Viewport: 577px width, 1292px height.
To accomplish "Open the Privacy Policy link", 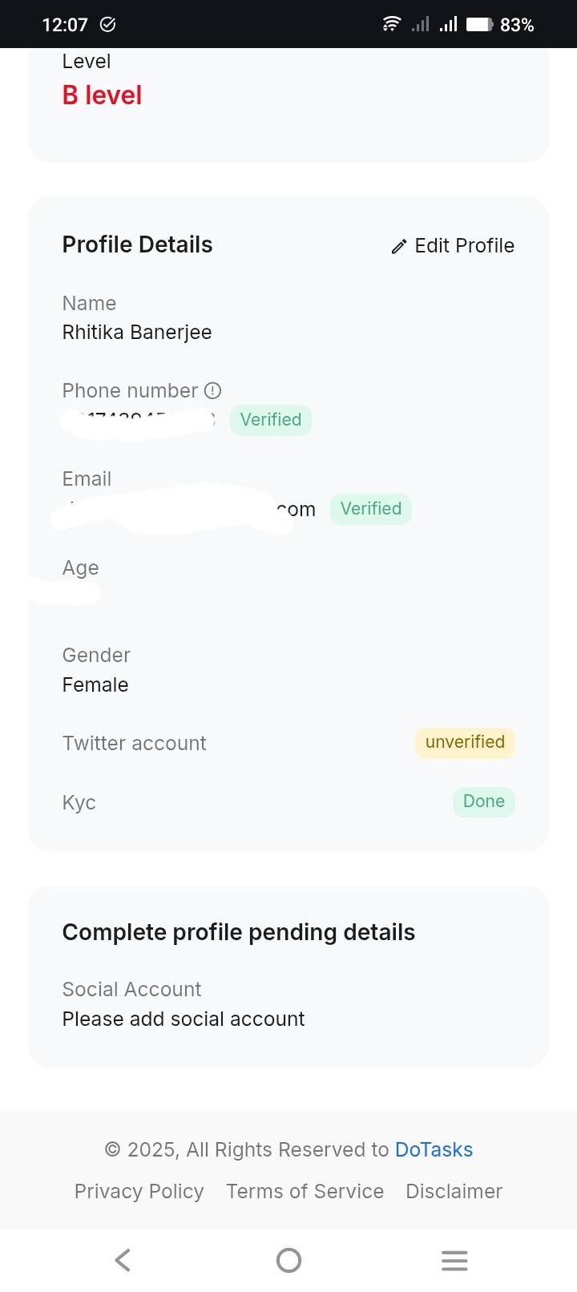I will [x=139, y=1191].
